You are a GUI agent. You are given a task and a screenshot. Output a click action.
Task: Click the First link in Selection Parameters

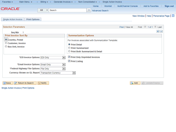tap(140, 27)
